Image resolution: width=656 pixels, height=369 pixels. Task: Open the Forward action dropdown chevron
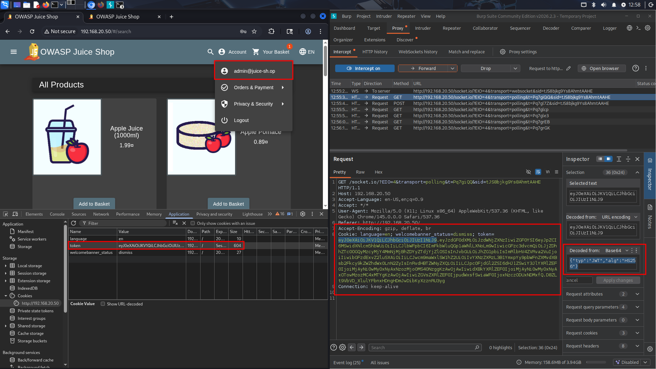click(452, 68)
